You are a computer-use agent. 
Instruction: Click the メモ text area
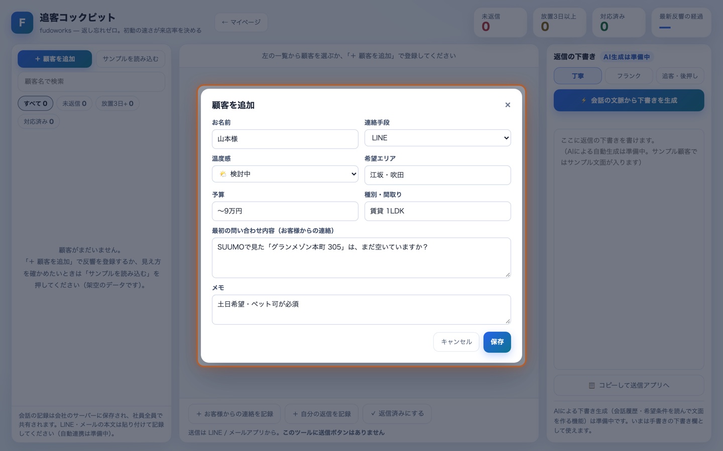(x=361, y=309)
